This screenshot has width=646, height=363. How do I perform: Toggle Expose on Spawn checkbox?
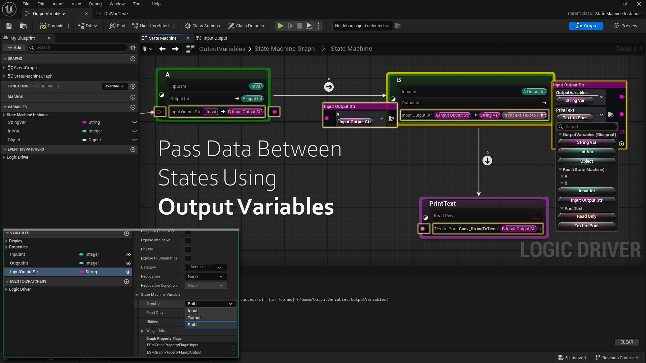tap(188, 240)
